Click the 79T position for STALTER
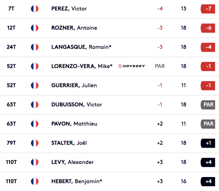 click(11, 143)
